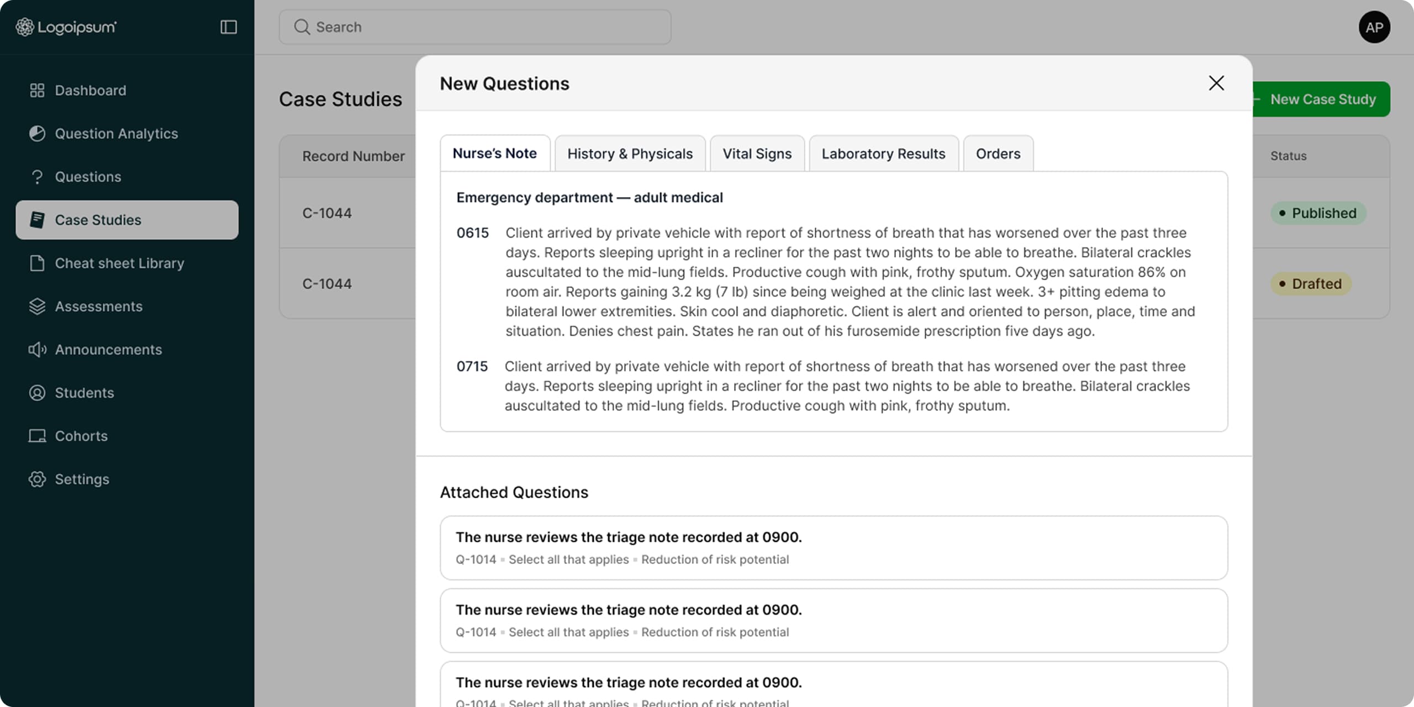The image size is (1414, 707).
Task: Click the Logoipsum logo icon
Action: pos(24,27)
